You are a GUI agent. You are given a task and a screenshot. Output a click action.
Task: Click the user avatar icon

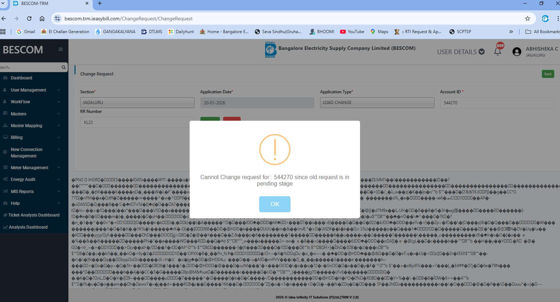point(517,52)
